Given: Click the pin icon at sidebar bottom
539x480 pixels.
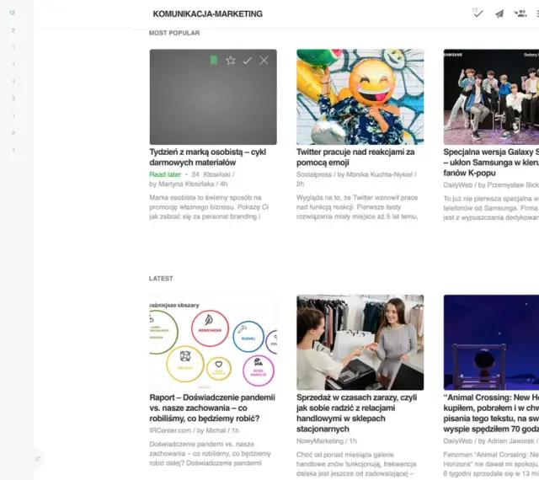Looking at the screenshot, I should 38,458.
